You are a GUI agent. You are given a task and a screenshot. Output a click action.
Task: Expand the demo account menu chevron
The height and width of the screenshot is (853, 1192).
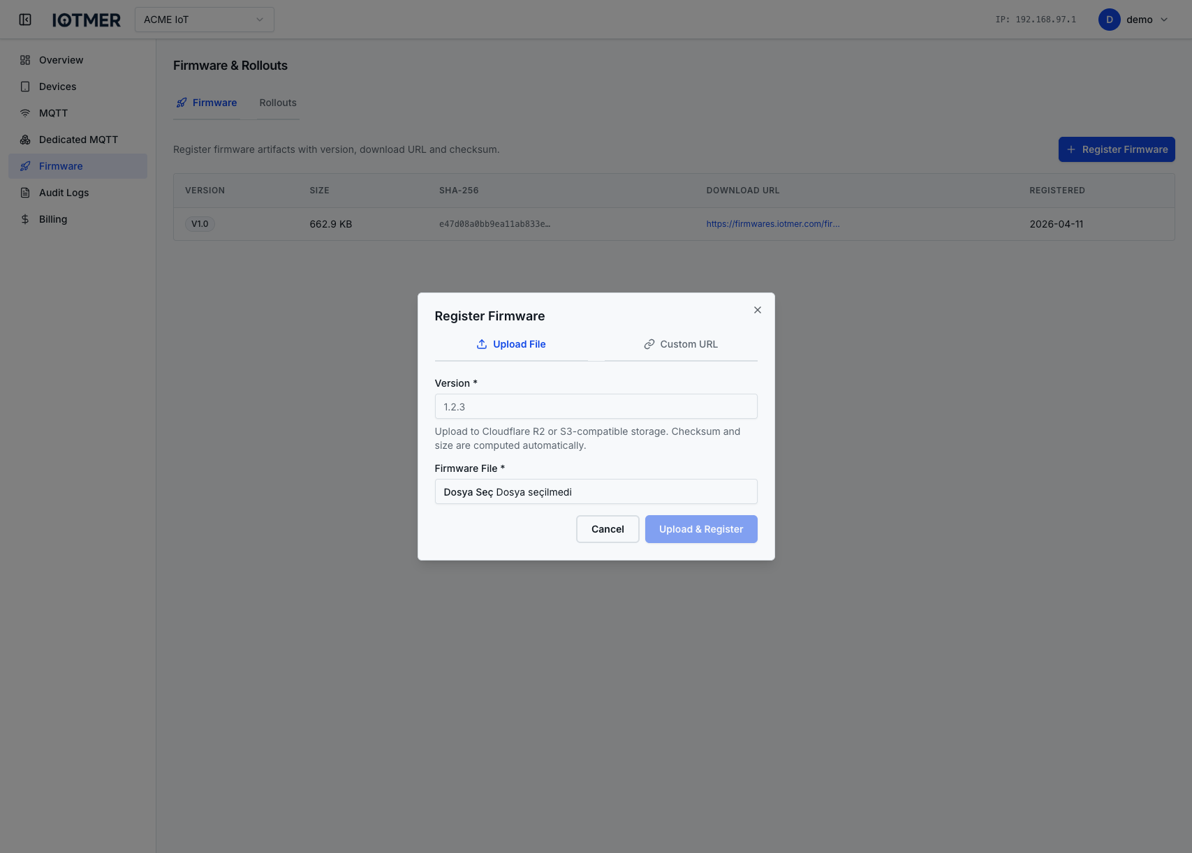(1164, 20)
